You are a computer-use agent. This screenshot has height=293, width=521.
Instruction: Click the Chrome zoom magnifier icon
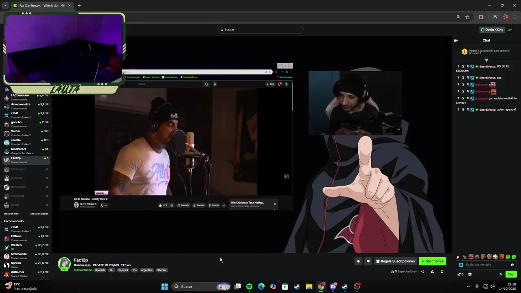[x=458, y=17]
